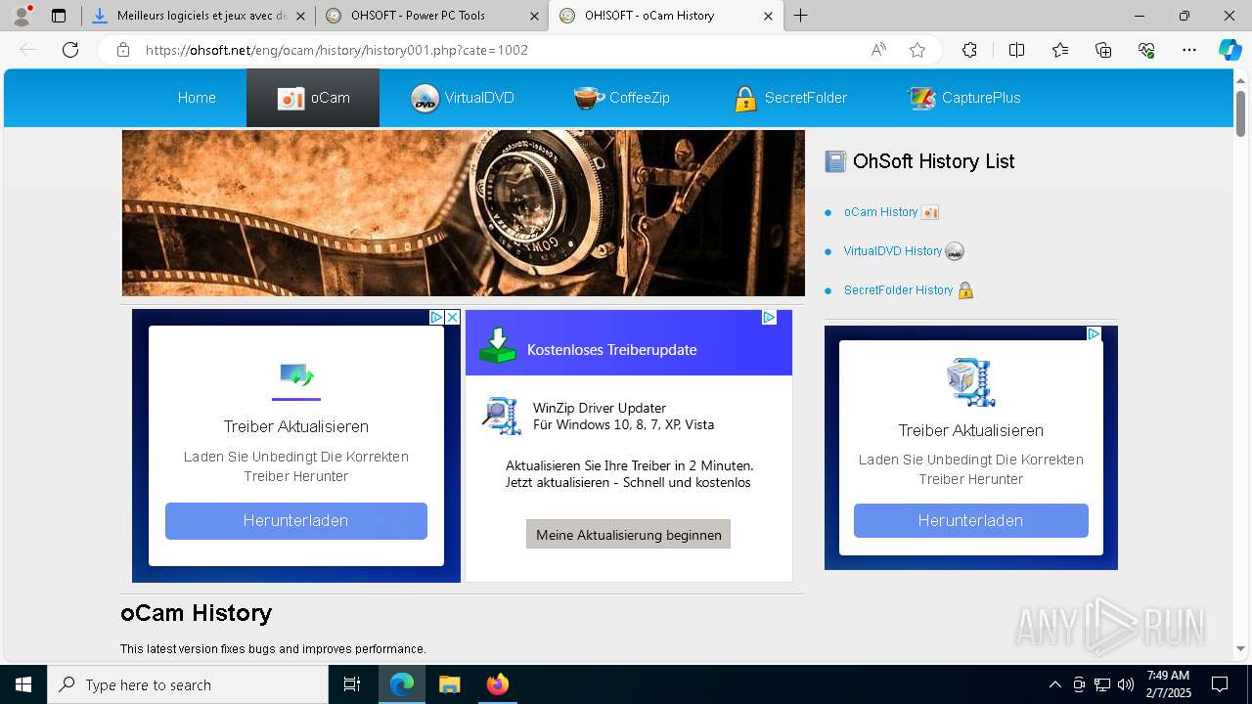Switch to Meilleurs logiciels et jeux tab

pyautogui.click(x=201, y=16)
